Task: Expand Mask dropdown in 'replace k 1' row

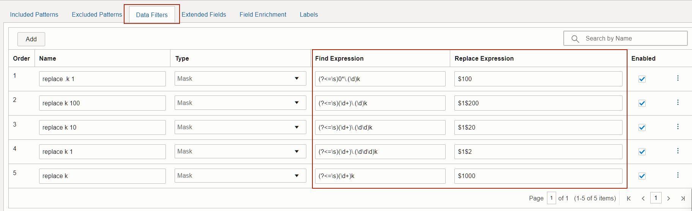Action: [x=240, y=151]
